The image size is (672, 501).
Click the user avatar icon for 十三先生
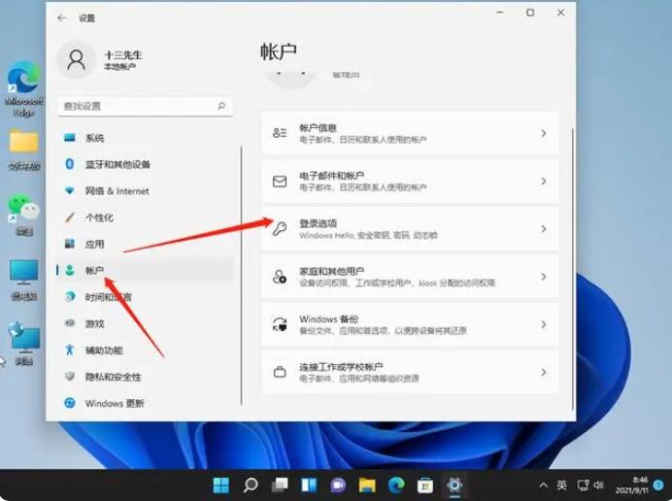(77, 59)
